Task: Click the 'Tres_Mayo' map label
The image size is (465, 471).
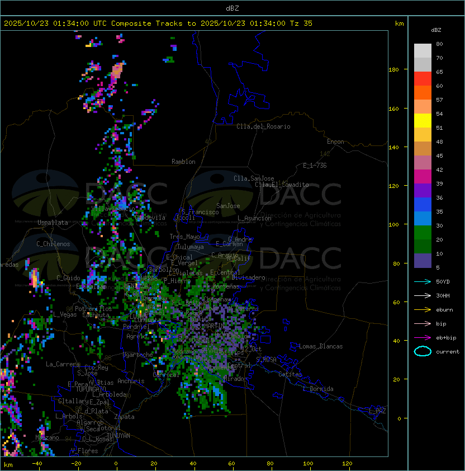Action: coord(184,237)
